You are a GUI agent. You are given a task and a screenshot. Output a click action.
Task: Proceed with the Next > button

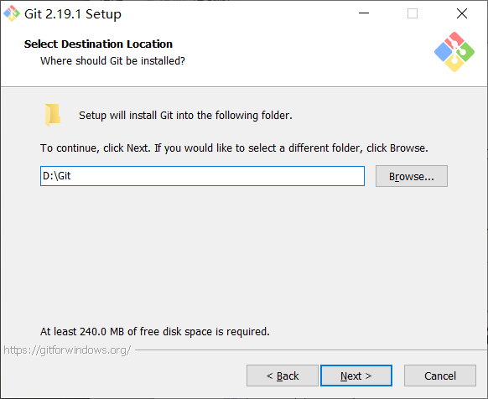point(356,376)
